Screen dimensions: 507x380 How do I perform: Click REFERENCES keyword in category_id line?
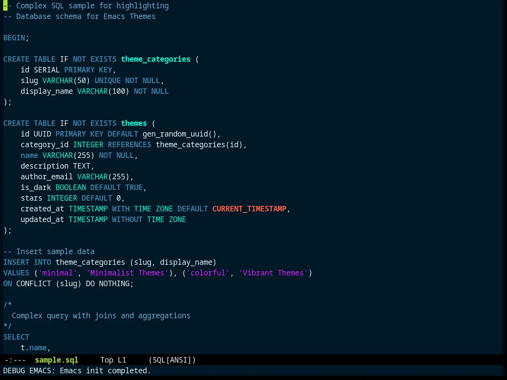tap(130, 144)
